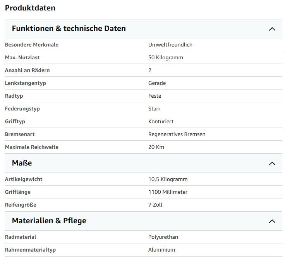Select the value 7 Zoll
This screenshot has height=257, width=285.
pyautogui.click(x=155, y=205)
